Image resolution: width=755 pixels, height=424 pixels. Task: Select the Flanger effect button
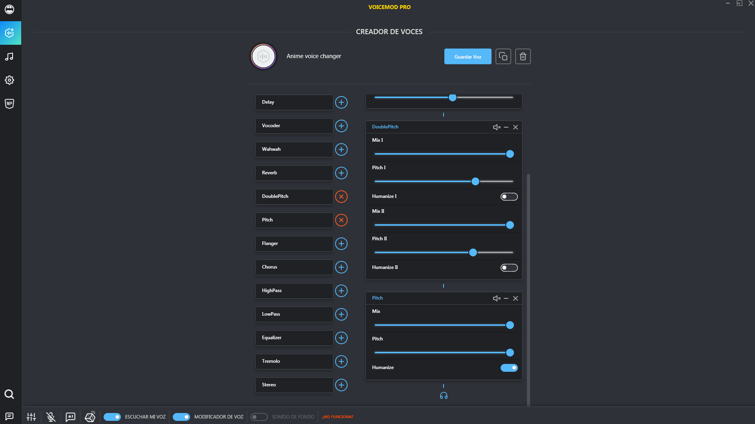click(294, 244)
